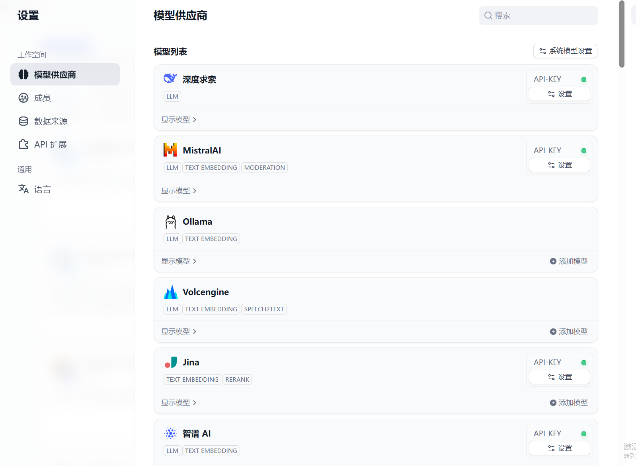
Task: Expand 显示模型 under MistralAI
Action: [179, 191]
